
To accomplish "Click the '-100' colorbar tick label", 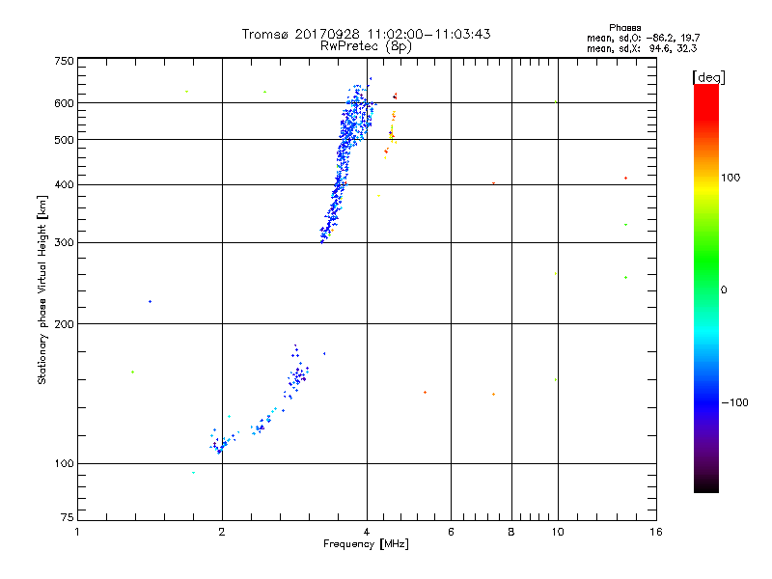I will (x=734, y=402).
